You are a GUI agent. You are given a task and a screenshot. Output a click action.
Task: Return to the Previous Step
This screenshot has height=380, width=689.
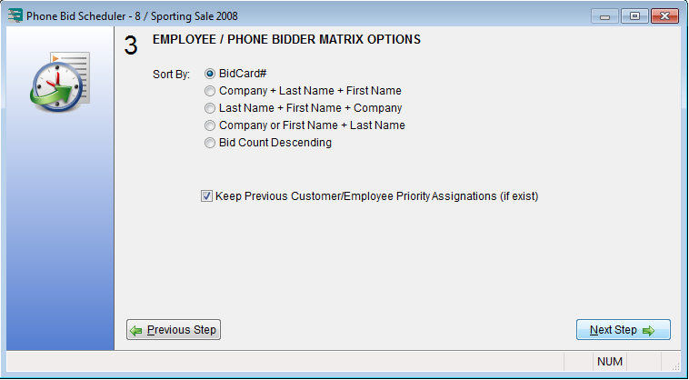(174, 330)
